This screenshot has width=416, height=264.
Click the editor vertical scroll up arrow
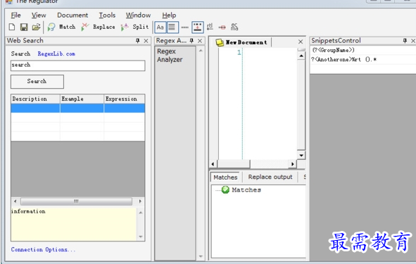point(301,56)
